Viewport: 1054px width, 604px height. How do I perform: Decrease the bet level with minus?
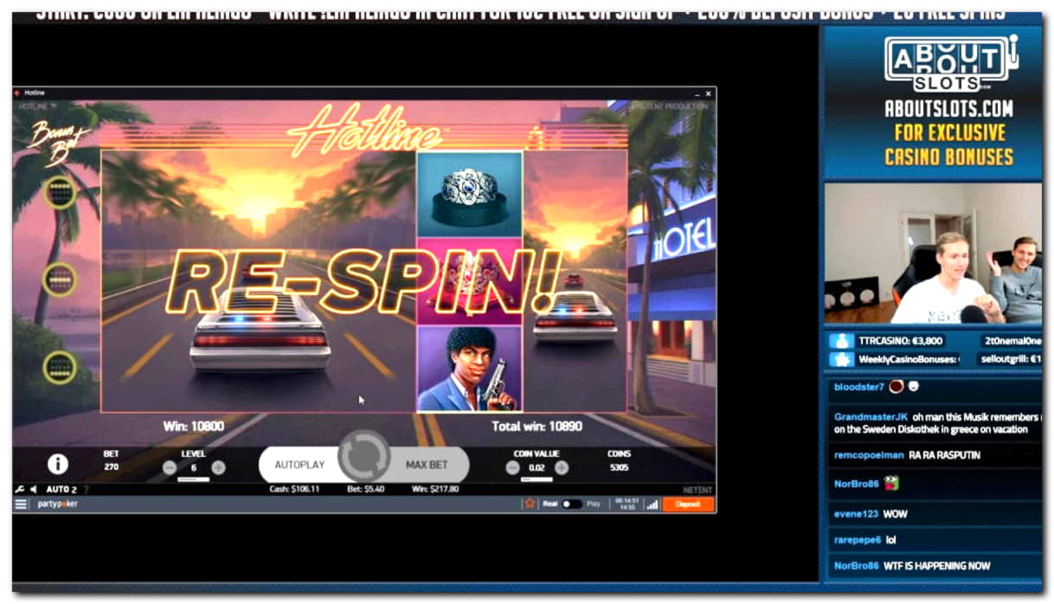pos(170,467)
